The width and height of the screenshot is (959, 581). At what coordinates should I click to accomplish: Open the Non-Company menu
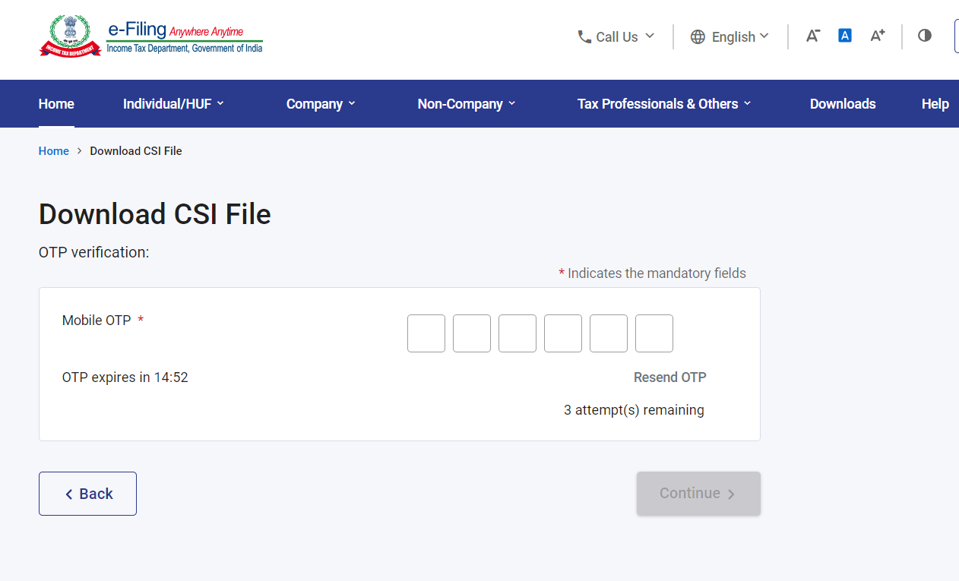tap(466, 104)
